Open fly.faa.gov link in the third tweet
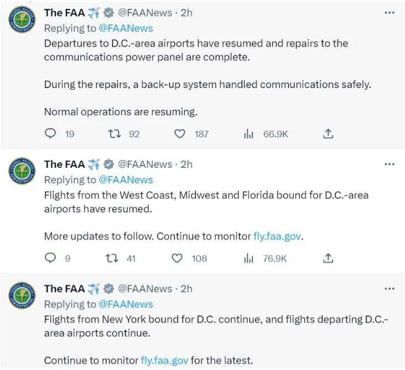 pos(164,360)
